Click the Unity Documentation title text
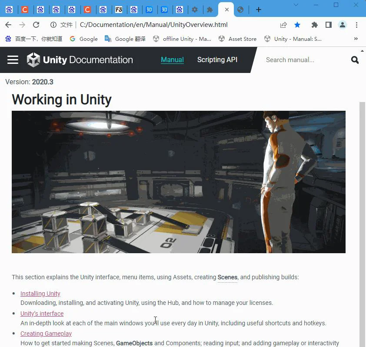 88,60
